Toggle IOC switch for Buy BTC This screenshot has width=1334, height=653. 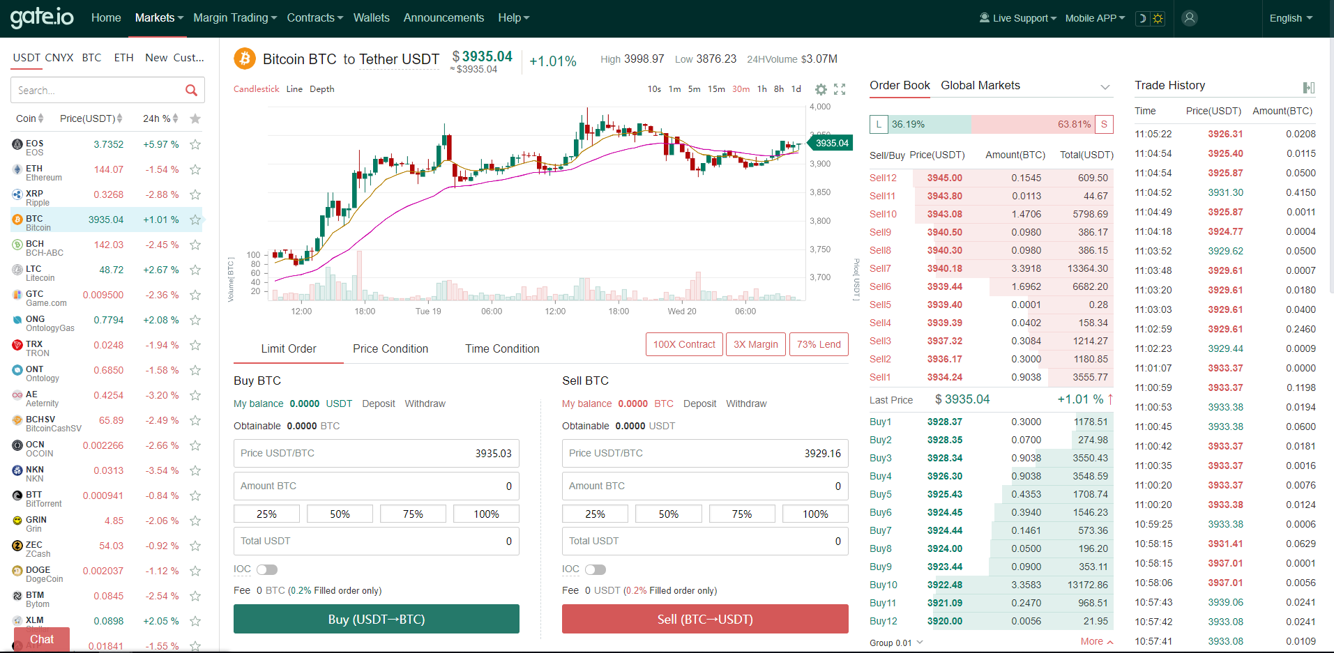[x=266, y=569]
